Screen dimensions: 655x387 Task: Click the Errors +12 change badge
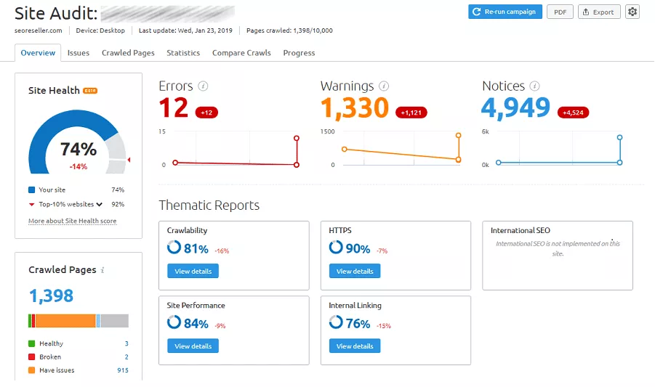pyautogui.click(x=206, y=113)
